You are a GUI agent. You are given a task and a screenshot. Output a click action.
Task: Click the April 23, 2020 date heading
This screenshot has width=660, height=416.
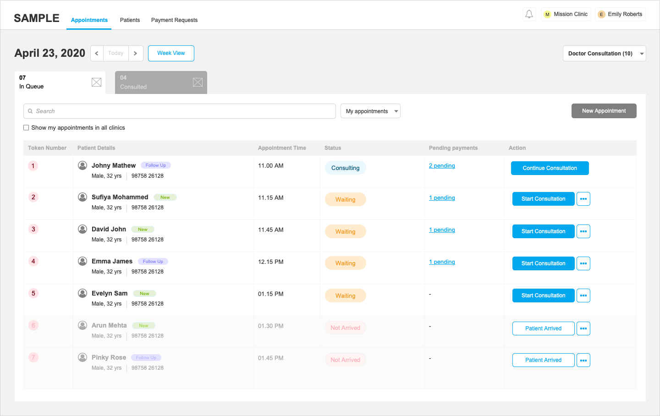50,53
